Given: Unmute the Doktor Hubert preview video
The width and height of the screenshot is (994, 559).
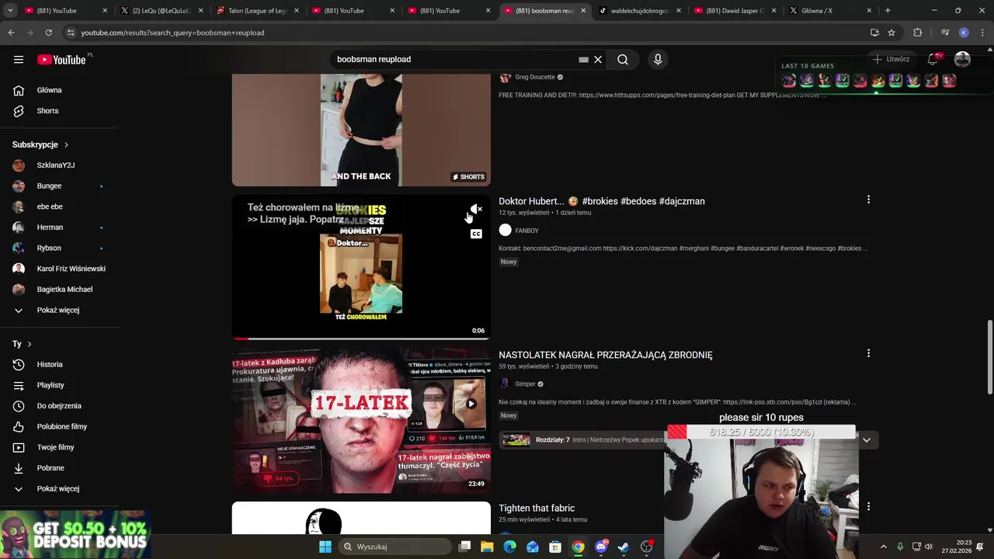Looking at the screenshot, I should tap(476, 210).
